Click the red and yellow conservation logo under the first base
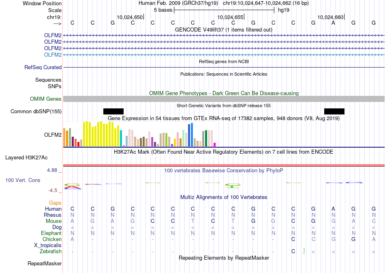Screen dimensions: 385x273 pos(73,186)
